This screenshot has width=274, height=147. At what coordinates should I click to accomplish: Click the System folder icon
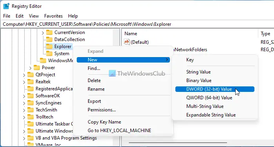(x=49, y=54)
